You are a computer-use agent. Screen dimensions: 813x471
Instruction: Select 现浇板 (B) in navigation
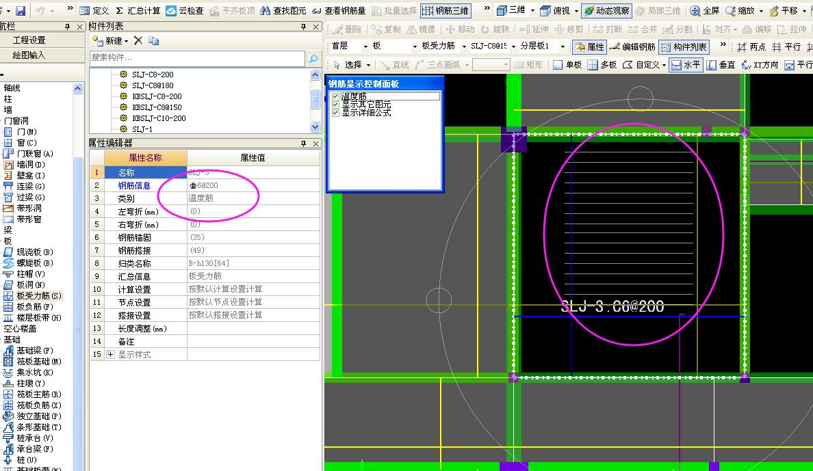pos(29,252)
